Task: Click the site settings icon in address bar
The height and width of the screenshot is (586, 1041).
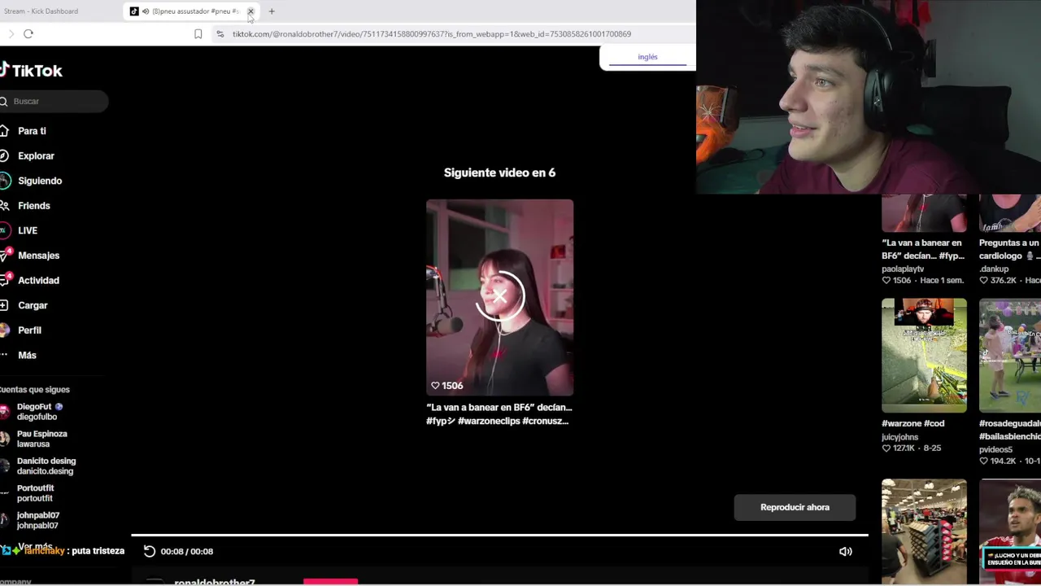Action: pos(220,33)
